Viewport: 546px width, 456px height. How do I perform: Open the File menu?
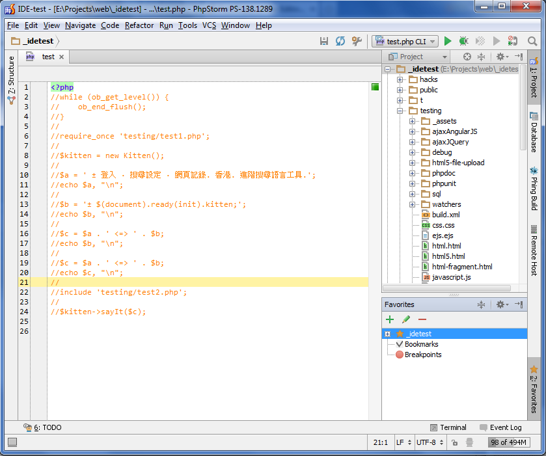tap(13, 25)
